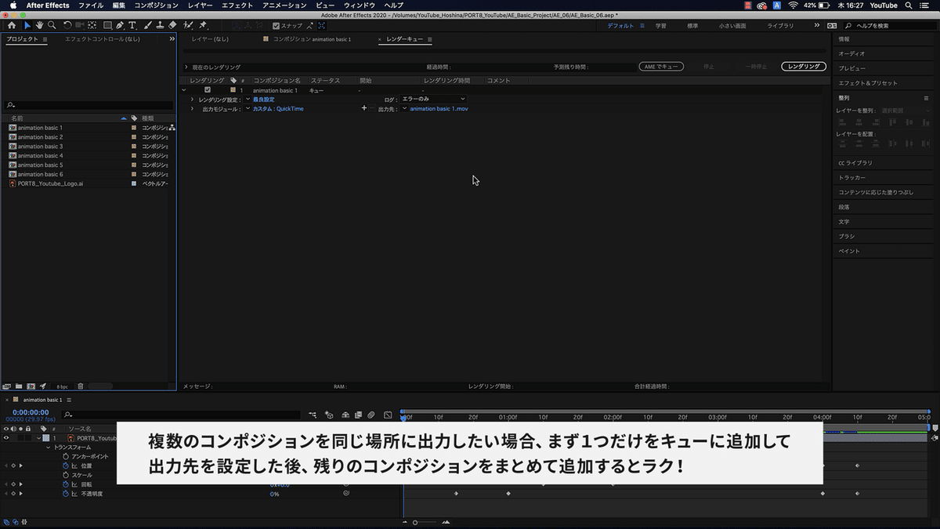Click new folder icon in Project panel footer
Screen dimensions: 940x529
click(x=19, y=386)
